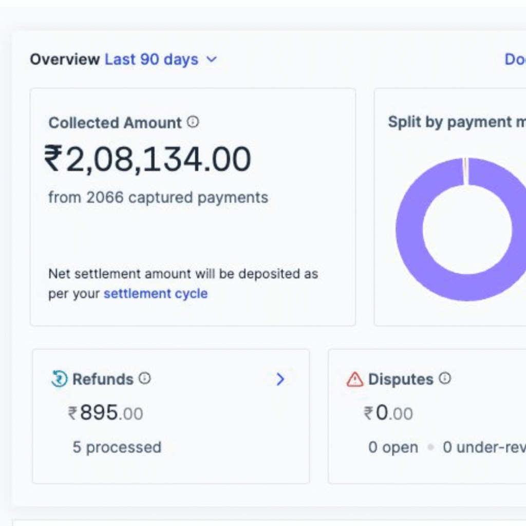Click the red Disputes warning triangle icon
This screenshot has height=526, width=526.
point(355,379)
